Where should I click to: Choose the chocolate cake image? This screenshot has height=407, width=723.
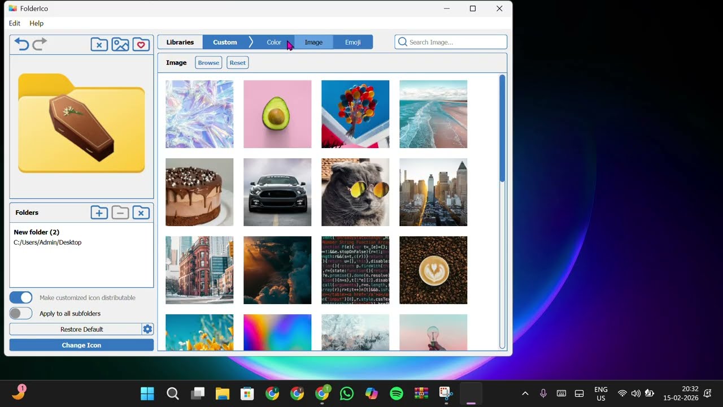coord(199,192)
